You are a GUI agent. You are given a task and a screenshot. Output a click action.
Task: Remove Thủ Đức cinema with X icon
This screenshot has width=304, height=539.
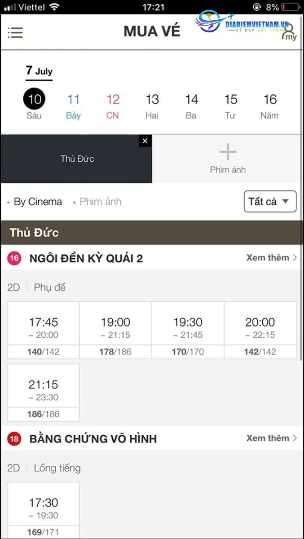(145, 141)
